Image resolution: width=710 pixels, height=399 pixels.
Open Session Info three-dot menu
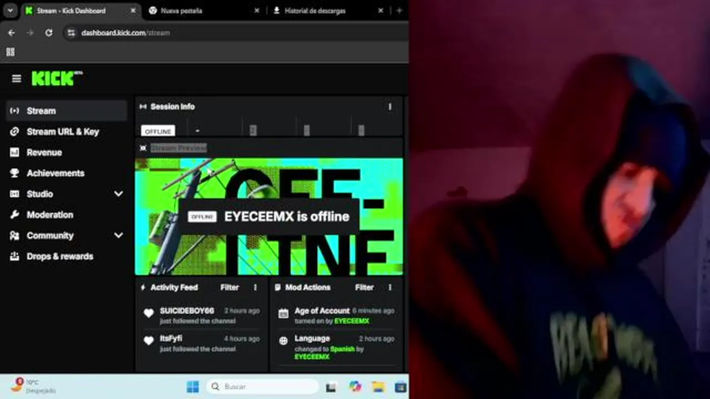coord(390,106)
